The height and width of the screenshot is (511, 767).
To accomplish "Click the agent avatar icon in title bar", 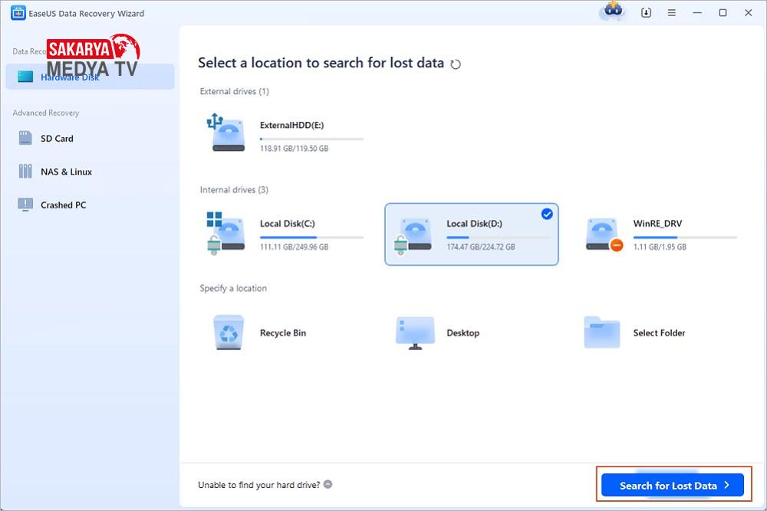I will pyautogui.click(x=612, y=11).
